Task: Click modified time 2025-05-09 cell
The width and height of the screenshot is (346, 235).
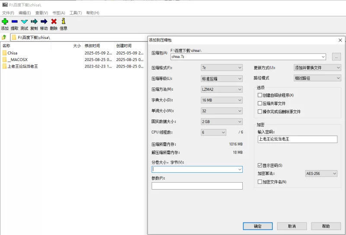Action: coord(98,53)
